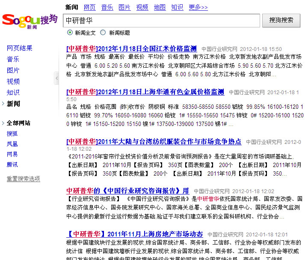Open the 上海华通有色金属价格监测 result
This screenshot has width=308, height=260.
pos(145,92)
